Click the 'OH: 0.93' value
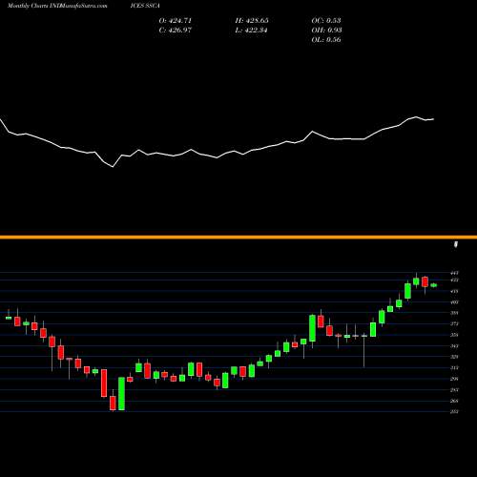 (x=326, y=31)
